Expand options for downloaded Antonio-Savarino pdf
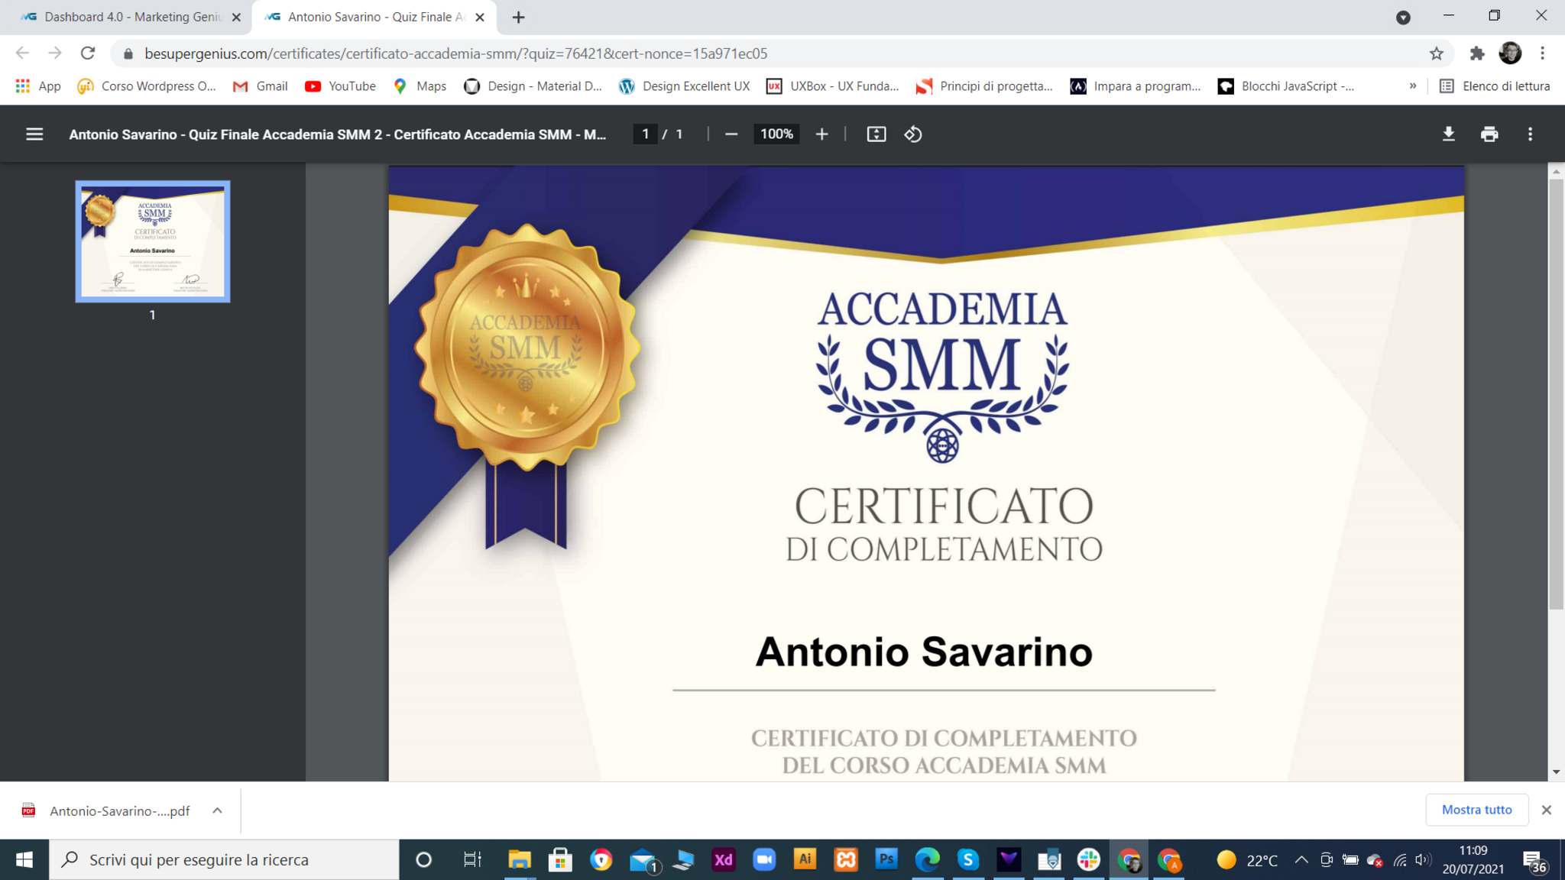Image resolution: width=1565 pixels, height=880 pixels. point(217,810)
